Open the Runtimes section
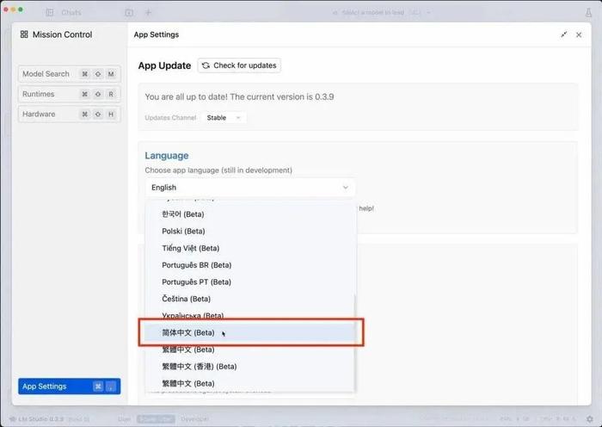The image size is (602, 427). pos(69,94)
